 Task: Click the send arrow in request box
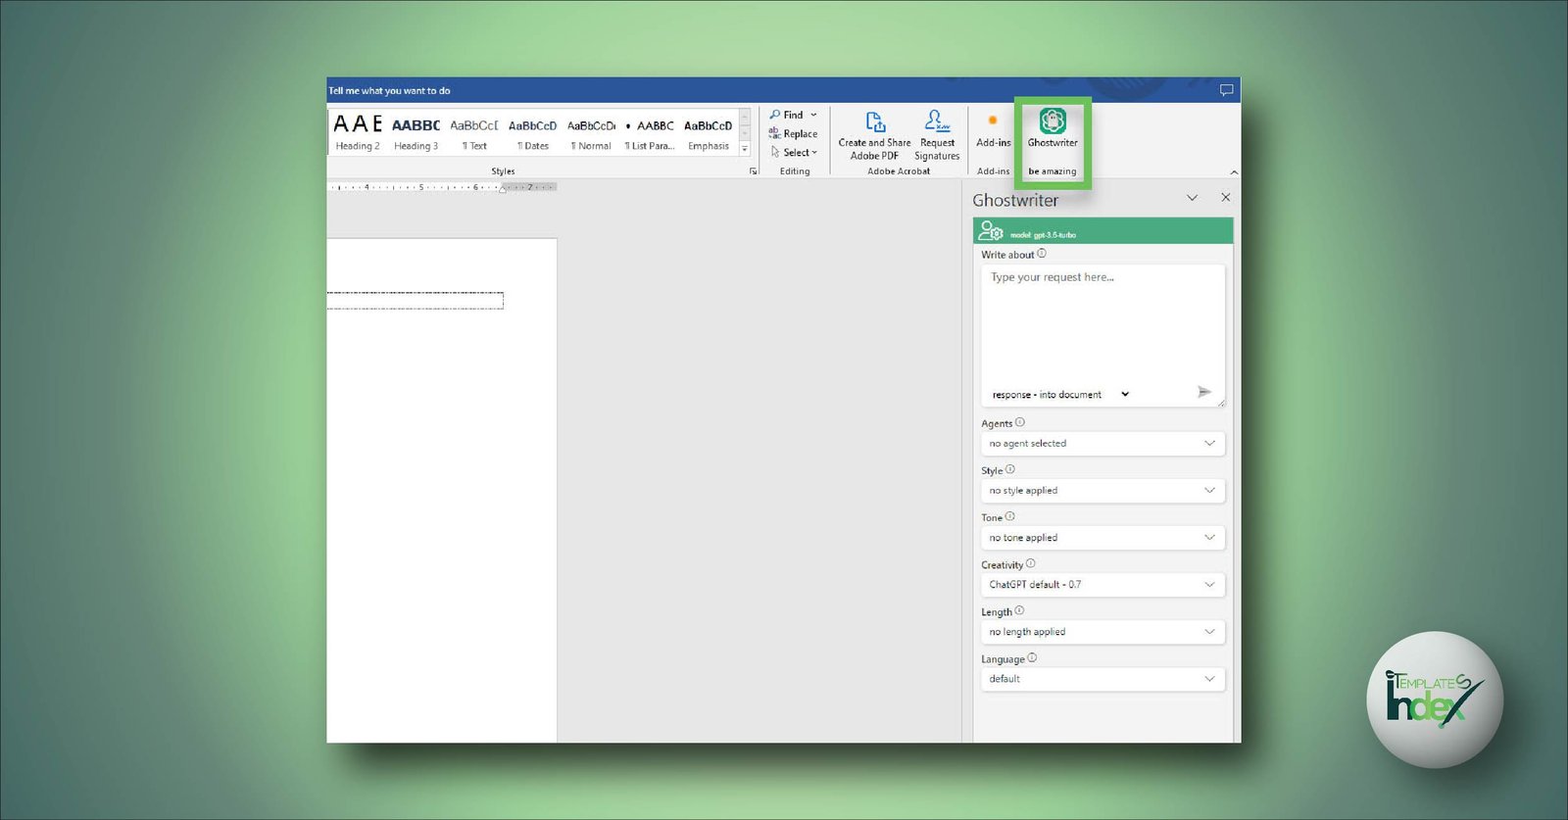click(1204, 392)
